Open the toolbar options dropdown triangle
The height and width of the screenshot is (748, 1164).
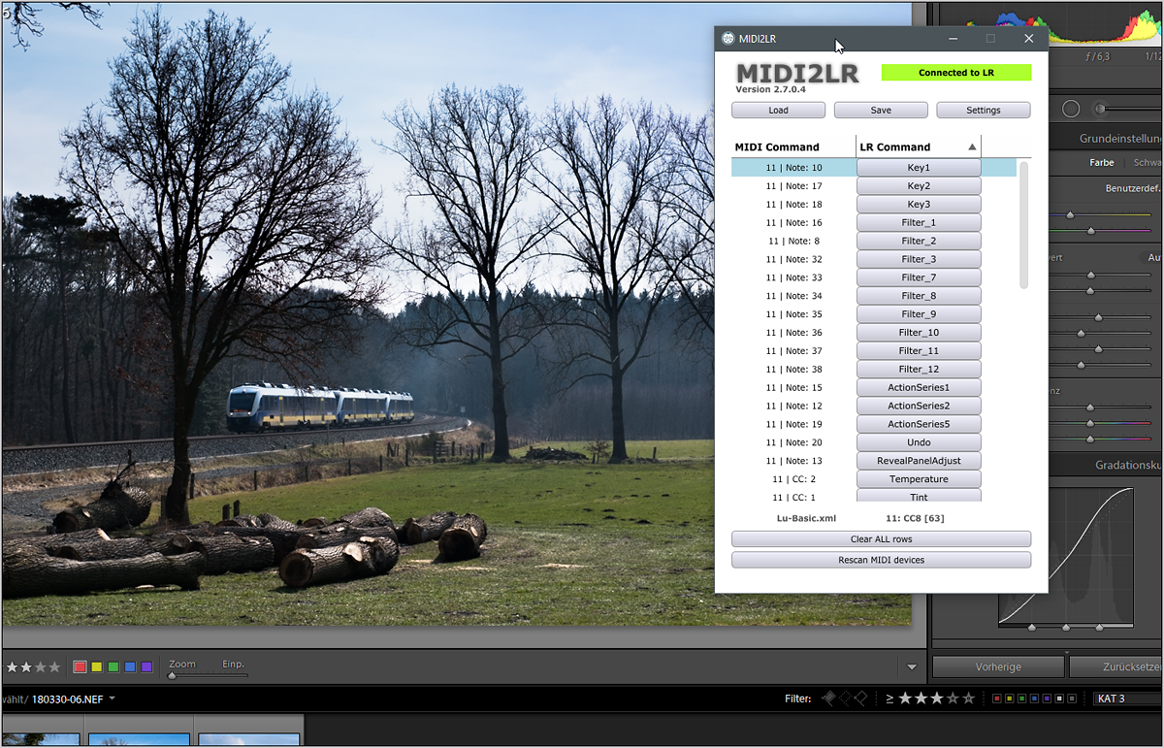[912, 667]
